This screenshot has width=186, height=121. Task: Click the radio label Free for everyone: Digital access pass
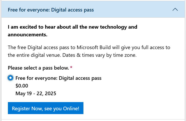click(x=58, y=78)
